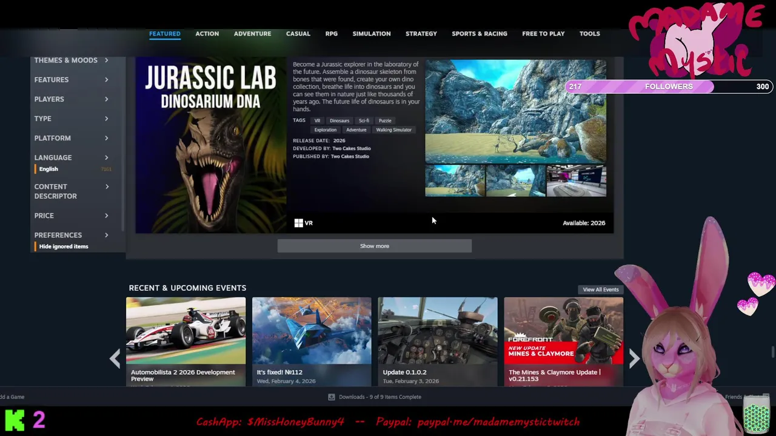Open the It's fixed! №112 event

tap(312, 342)
